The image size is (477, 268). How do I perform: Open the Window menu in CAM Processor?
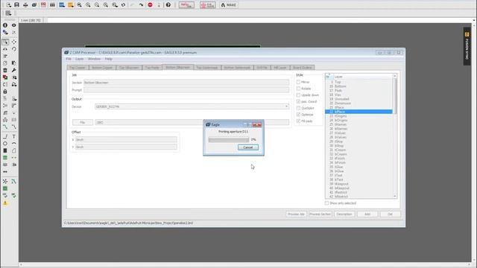coord(95,59)
